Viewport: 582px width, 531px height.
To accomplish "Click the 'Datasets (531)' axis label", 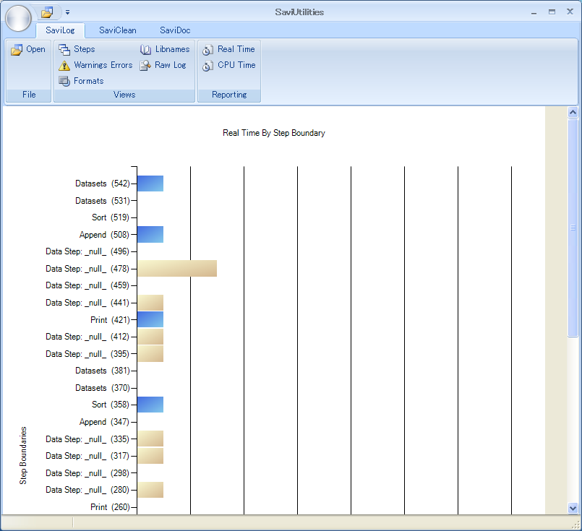I will pos(103,201).
